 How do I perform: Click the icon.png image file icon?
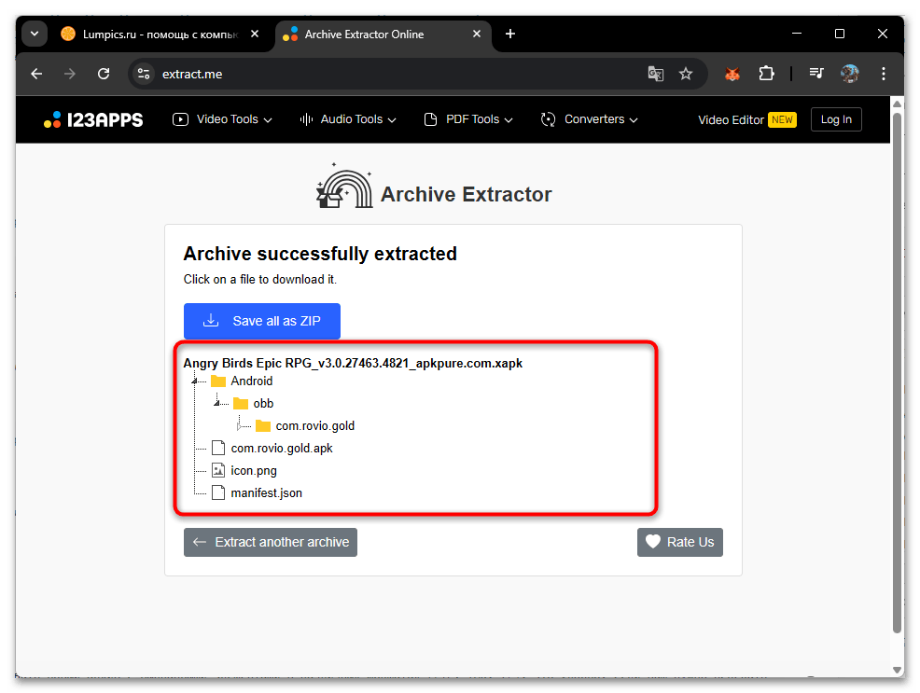[218, 470]
